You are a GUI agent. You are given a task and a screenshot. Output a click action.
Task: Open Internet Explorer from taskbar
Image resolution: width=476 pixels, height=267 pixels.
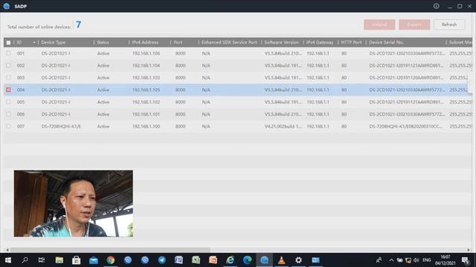pos(230,260)
